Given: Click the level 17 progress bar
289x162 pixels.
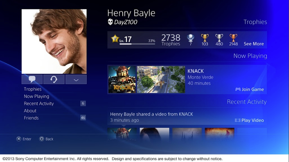Looking at the screenshot, I should click(137, 44).
